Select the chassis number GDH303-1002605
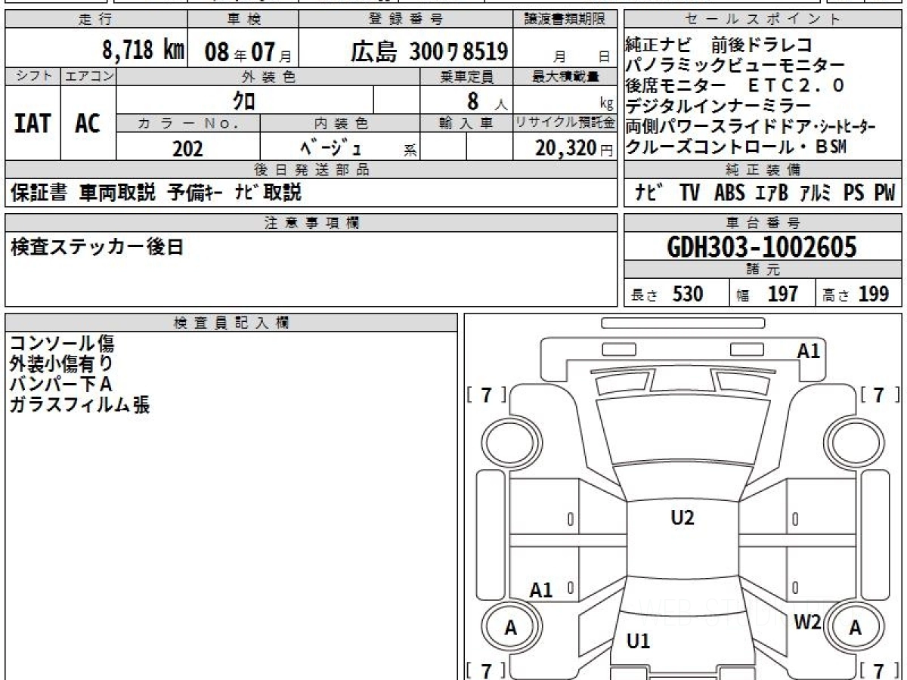Image resolution: width=907 pixels, height=680 pixels. pyautogui.click(x=762, y=246)
